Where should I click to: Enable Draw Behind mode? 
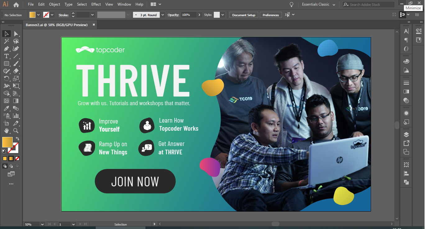11,166
